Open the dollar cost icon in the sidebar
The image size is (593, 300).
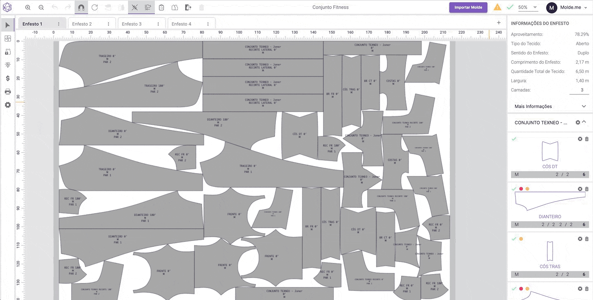[7, 78]
